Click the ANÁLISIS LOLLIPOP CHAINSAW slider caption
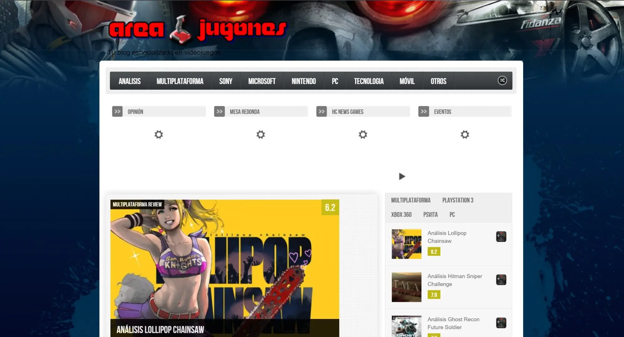The width and height of the screenshot is (624, 337). point(160,330)
